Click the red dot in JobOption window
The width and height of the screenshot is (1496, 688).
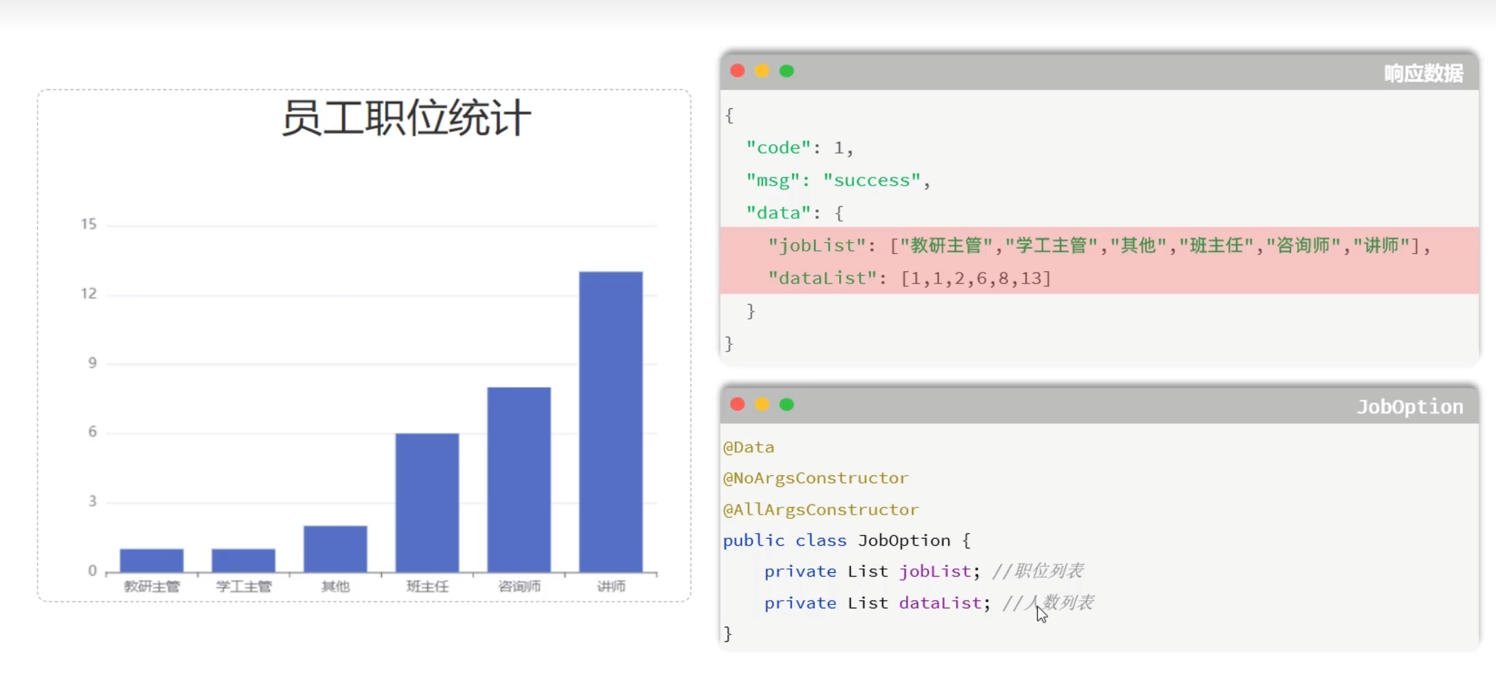point(737,405)
